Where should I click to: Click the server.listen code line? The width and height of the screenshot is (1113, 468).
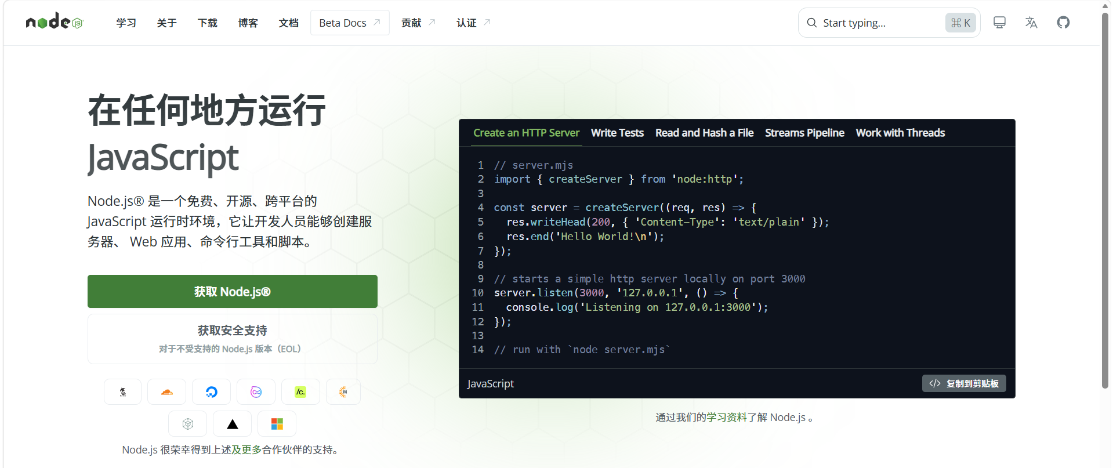coord(616,293)
